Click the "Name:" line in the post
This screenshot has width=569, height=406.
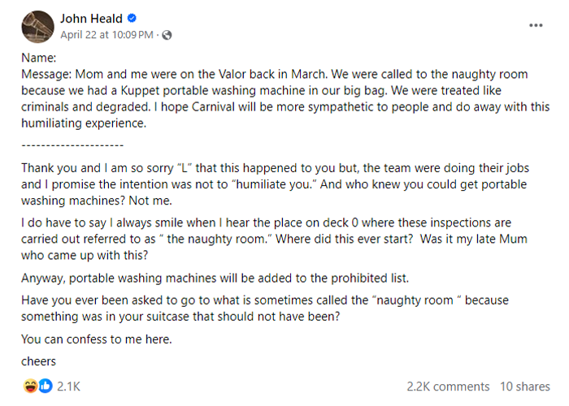coord(38,58)
